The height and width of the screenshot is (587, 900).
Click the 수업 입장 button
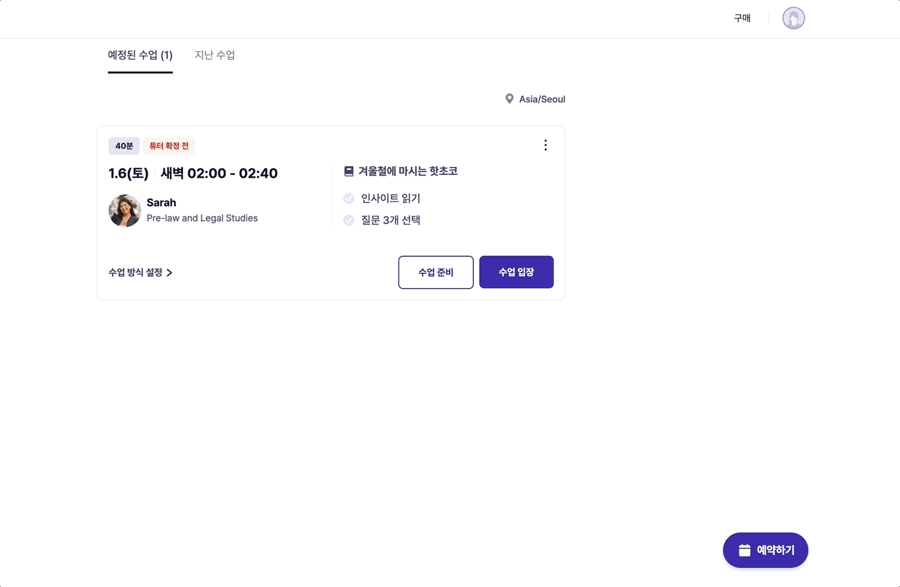tap(516, 272)
